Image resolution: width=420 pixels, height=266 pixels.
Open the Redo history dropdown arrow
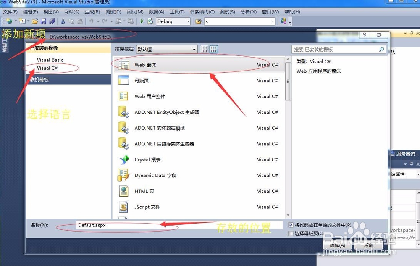[x=111, y=21]
